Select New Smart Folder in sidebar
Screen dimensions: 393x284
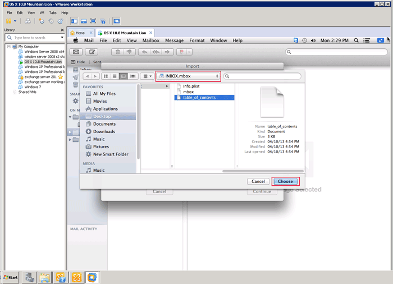point(111,154)
